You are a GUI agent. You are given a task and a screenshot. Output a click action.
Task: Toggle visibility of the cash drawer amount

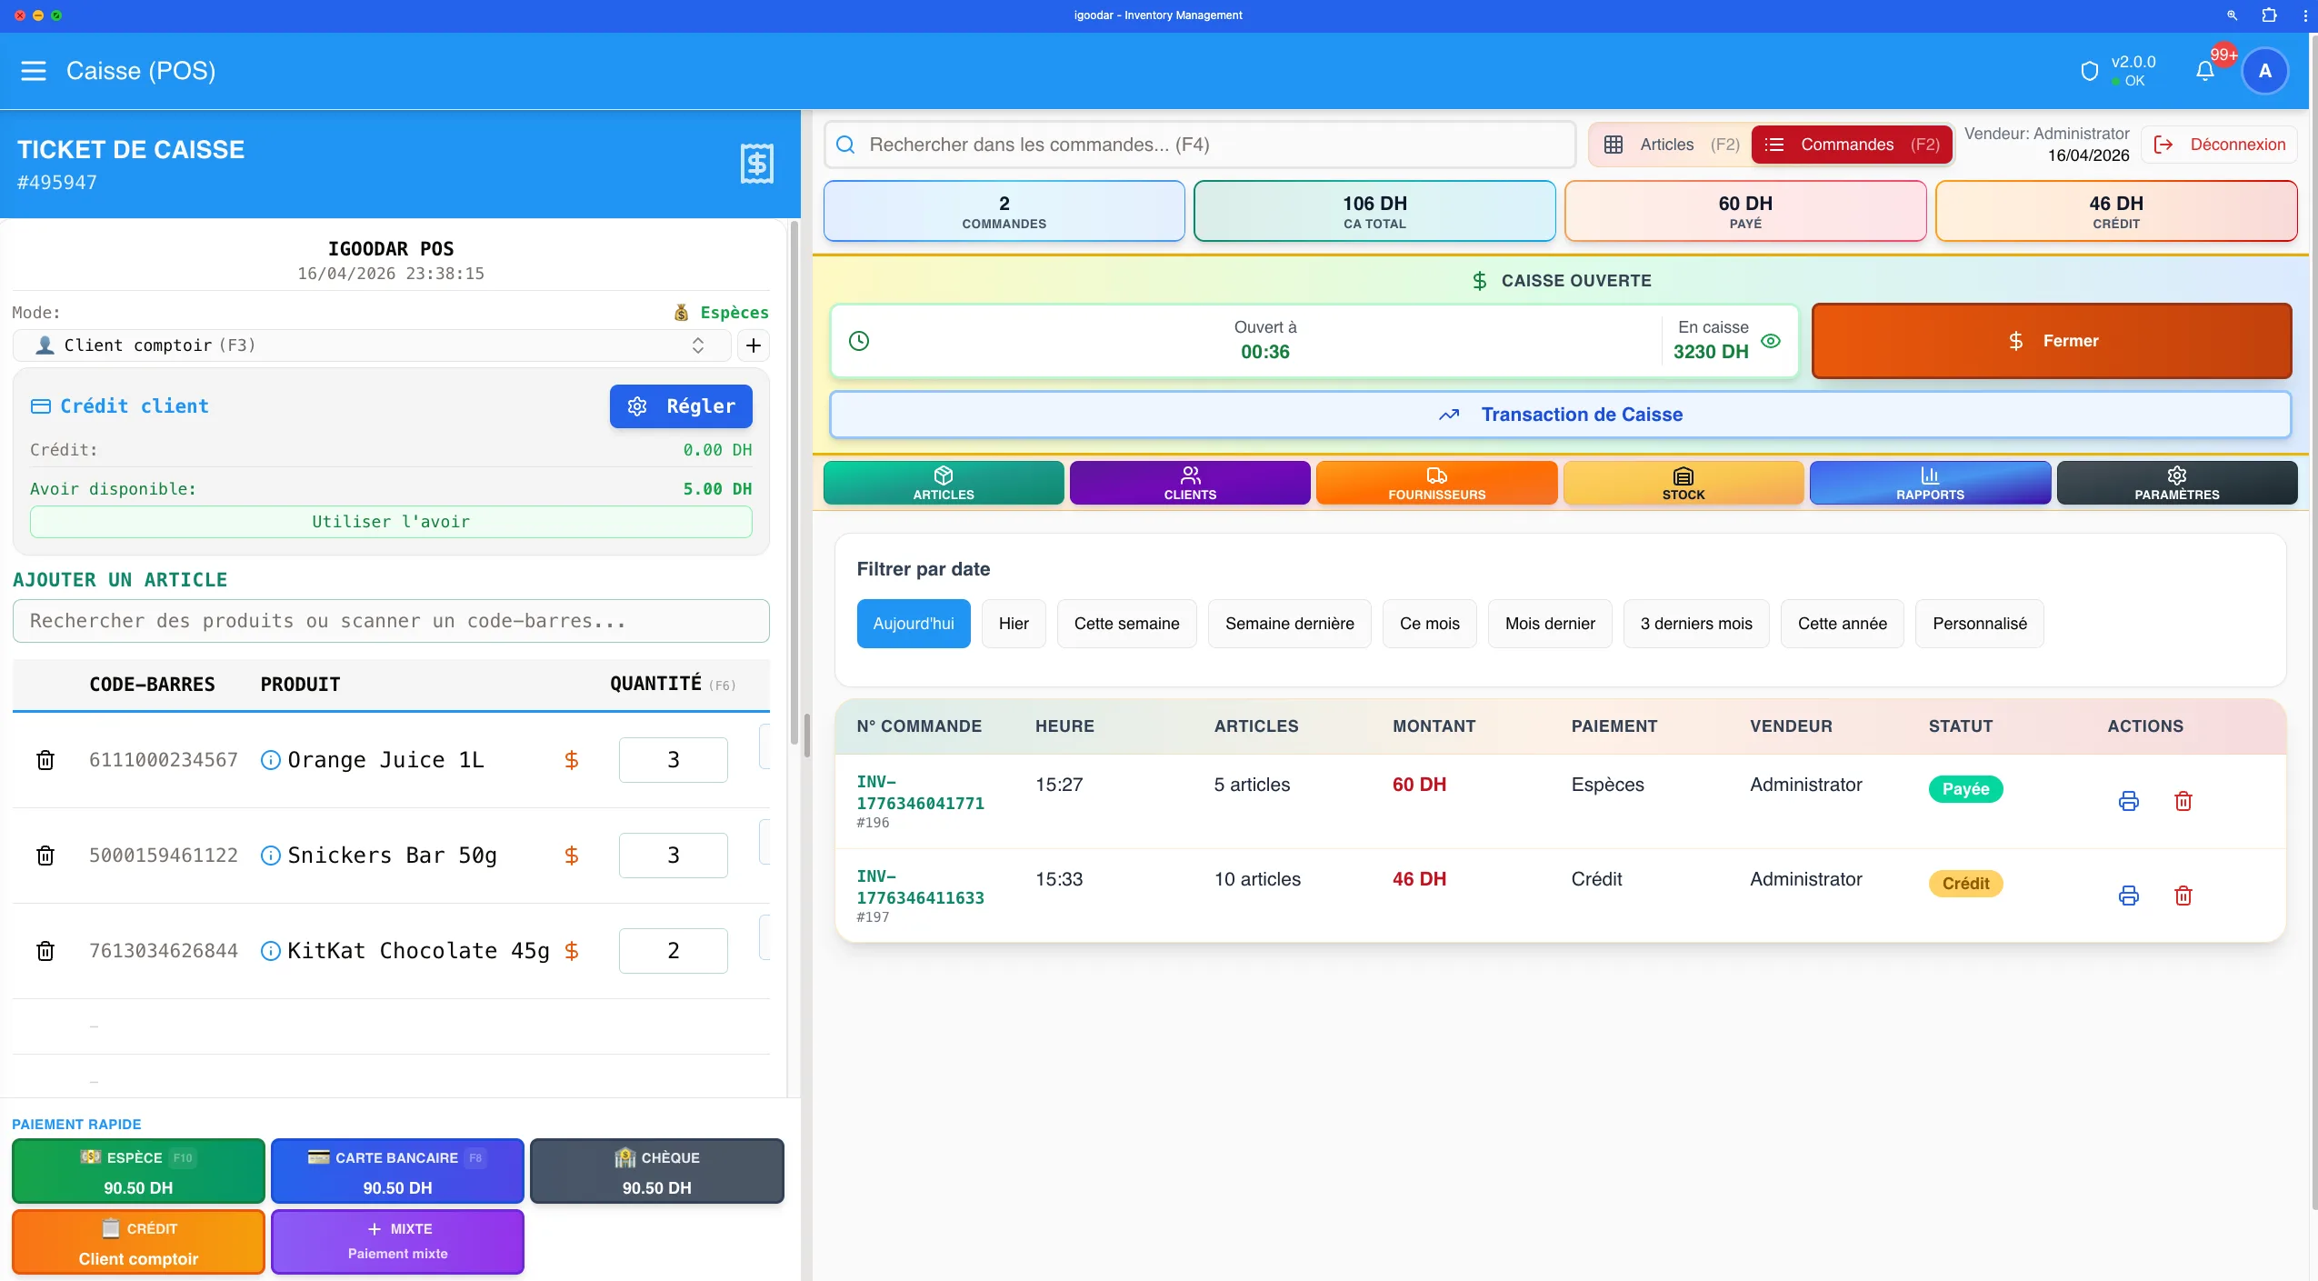(x=1770, y=341)
